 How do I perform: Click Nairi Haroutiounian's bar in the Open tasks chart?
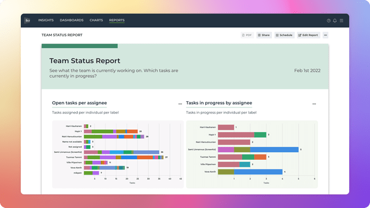114,137
